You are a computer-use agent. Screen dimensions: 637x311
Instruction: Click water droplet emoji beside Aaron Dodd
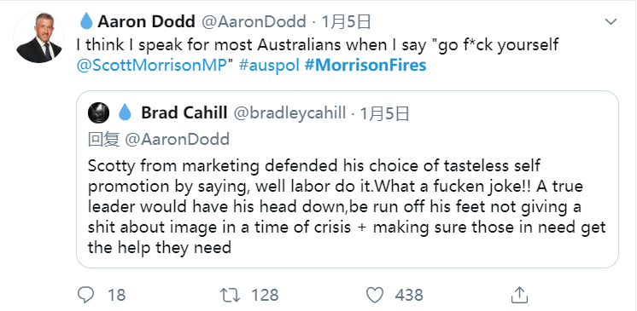[86, 21]
